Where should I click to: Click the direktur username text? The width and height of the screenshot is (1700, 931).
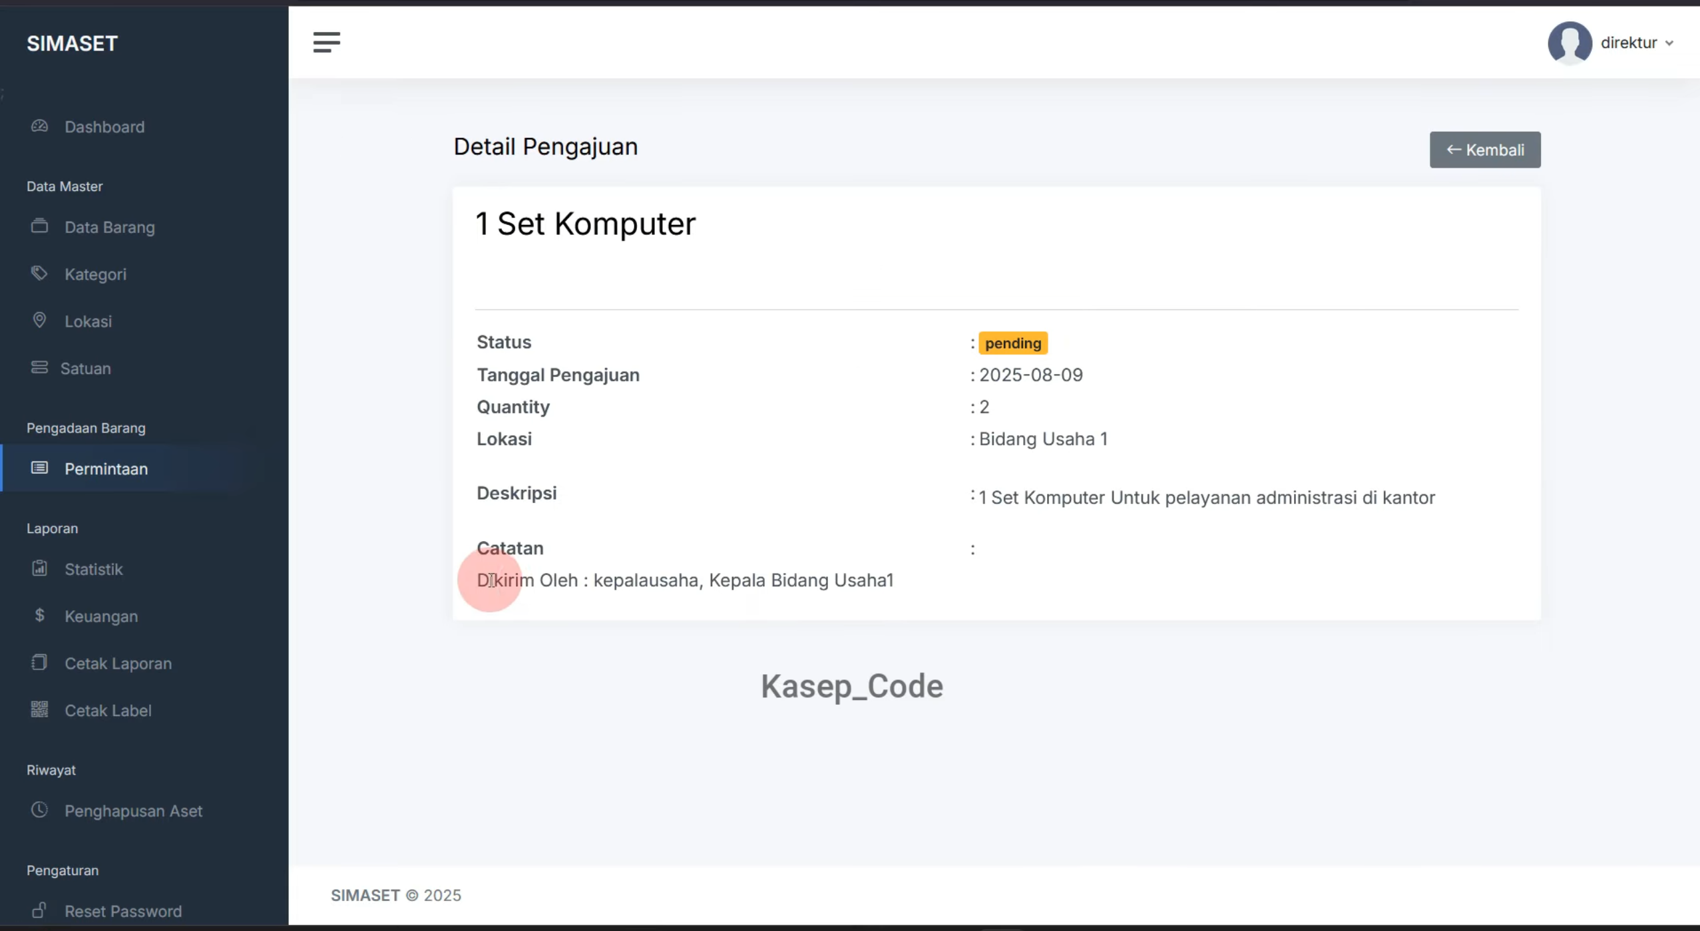[x=1629, y=43]
